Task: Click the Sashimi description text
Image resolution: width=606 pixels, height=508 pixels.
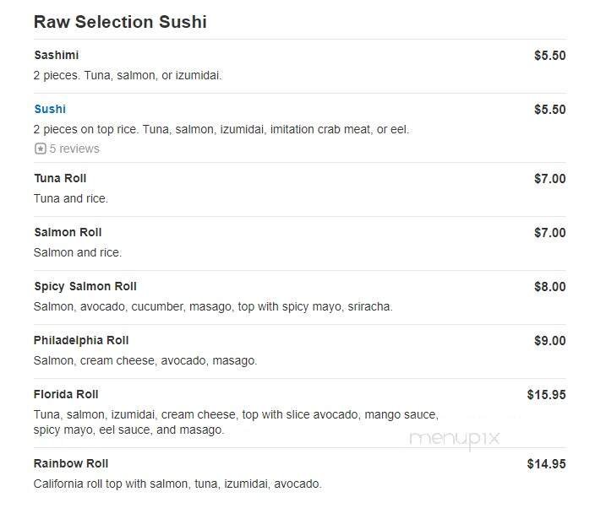Action: [x=128, y=75]
